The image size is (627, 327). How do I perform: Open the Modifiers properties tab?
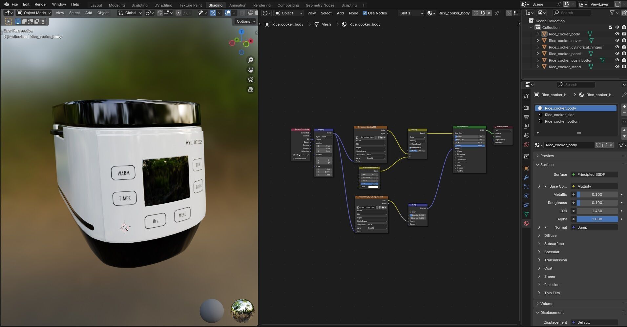pyautogui.click(x=526, y=177)
